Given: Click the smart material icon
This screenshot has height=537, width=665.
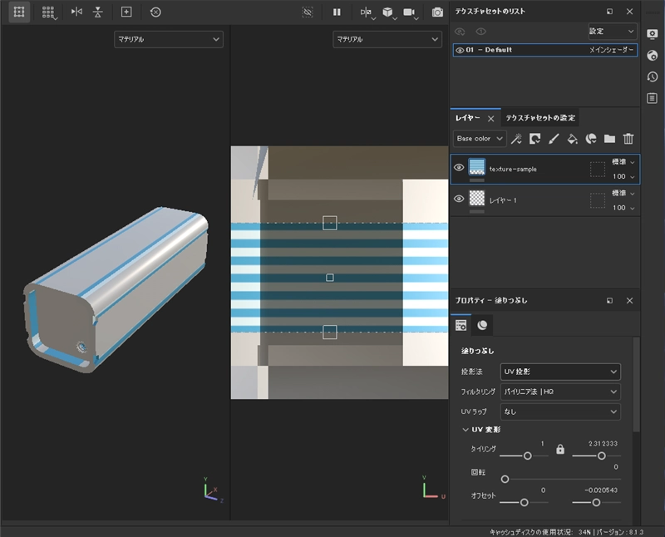Looking at the screenshot, I should (x=591, y=139).
